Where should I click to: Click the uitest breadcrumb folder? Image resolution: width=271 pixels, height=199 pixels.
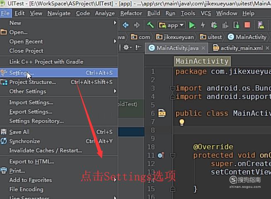pyautogui.click(x=211, y=37)
